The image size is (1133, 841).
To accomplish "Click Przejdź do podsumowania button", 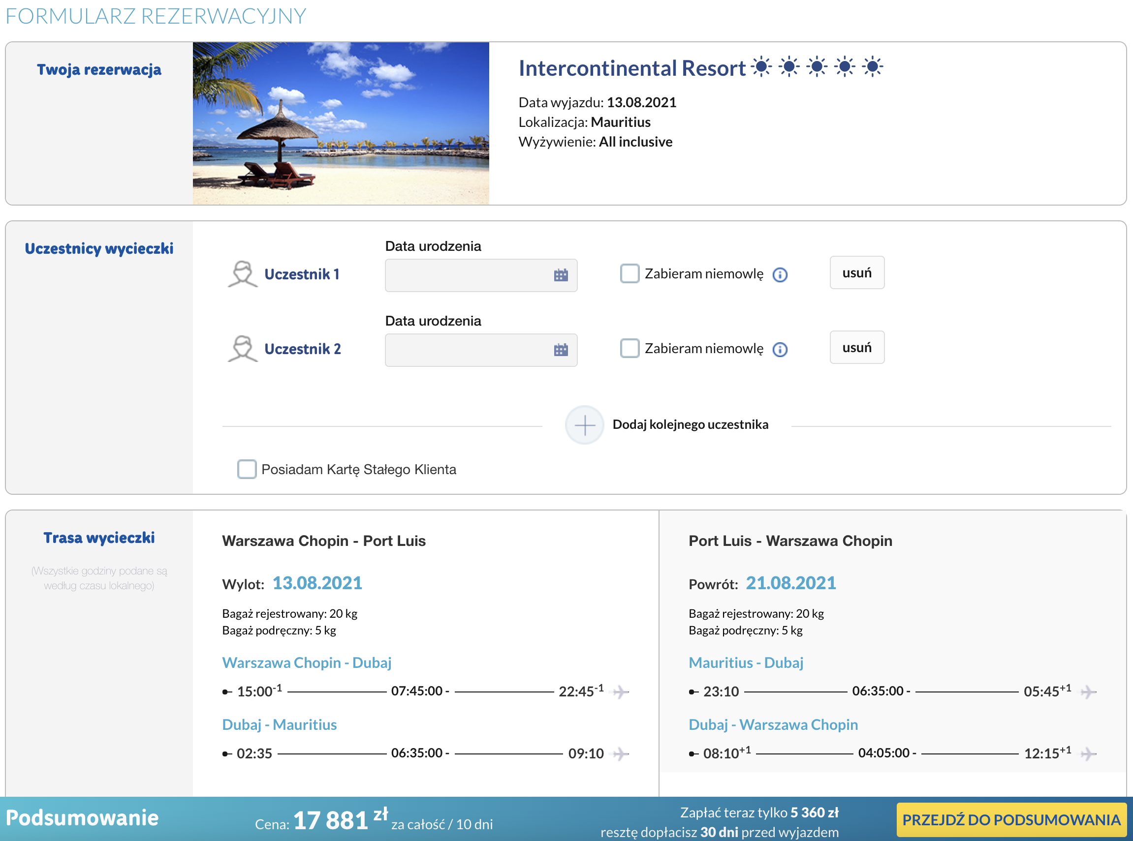I will 1011,820.
